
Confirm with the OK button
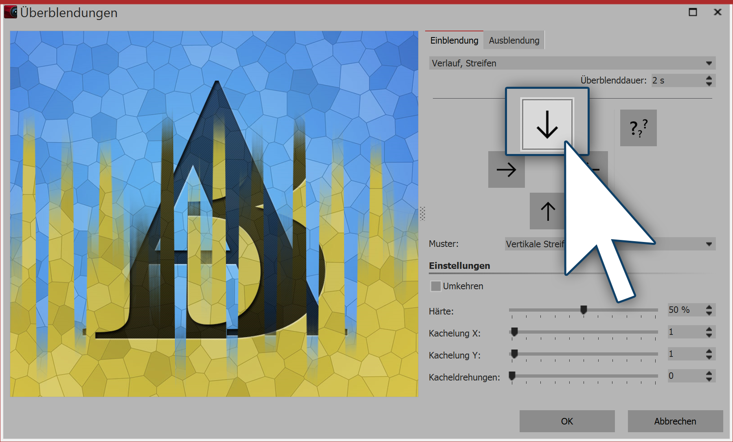pyautogui.click(x=567, y=421)
